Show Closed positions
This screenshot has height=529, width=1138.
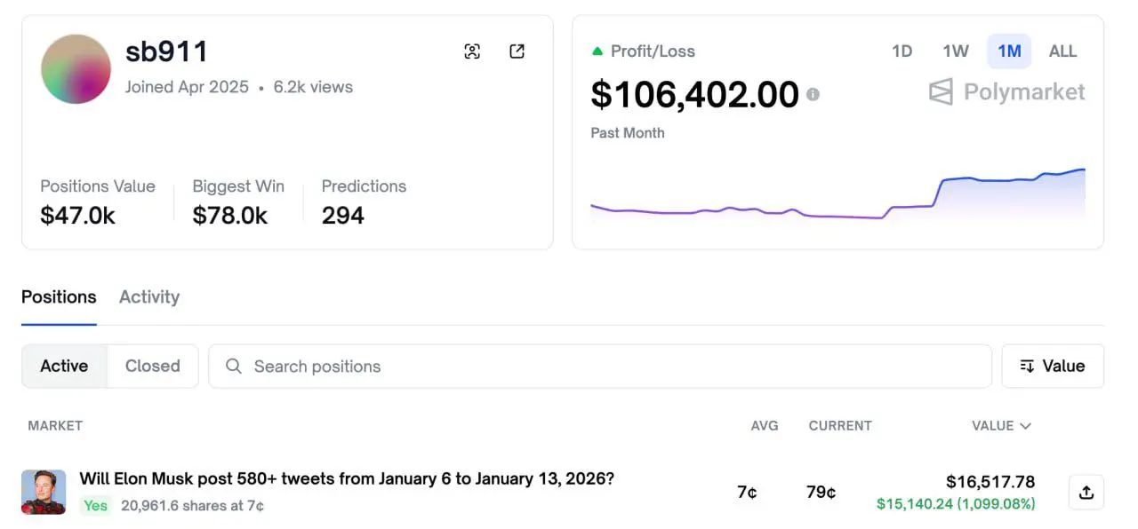[x=152, y=367]
